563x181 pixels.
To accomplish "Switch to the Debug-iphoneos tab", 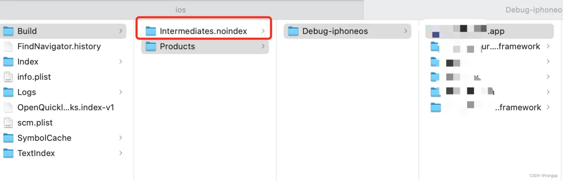I will point(533,10).
